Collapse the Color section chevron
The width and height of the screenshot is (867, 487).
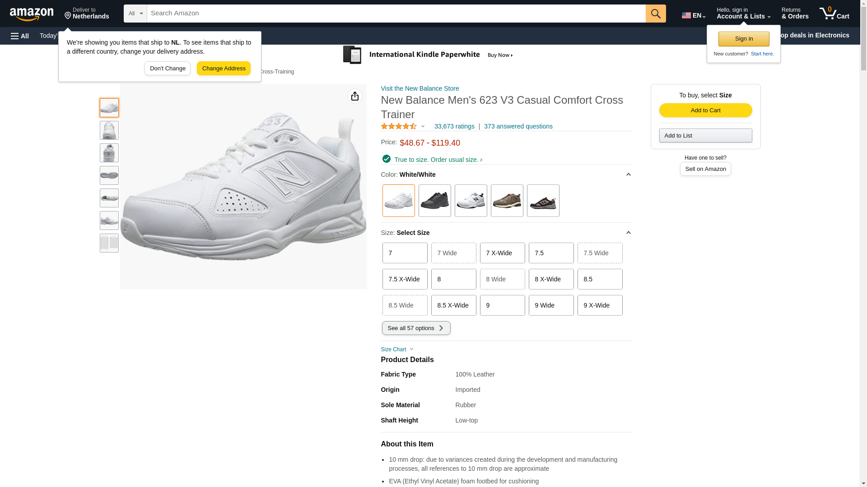click(x=628, y=175)
